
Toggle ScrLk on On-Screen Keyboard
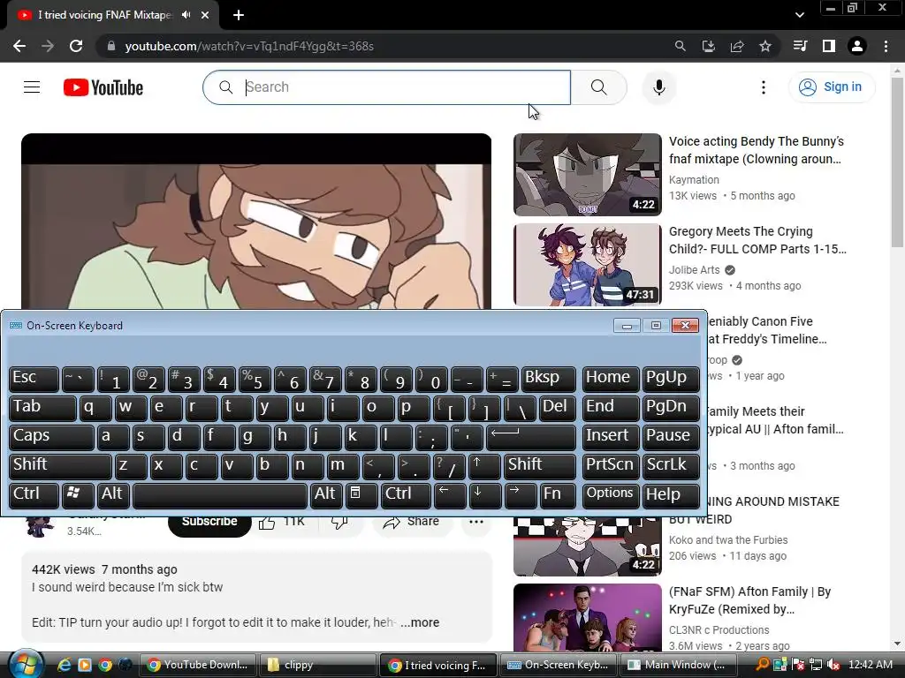coord(671,466)
